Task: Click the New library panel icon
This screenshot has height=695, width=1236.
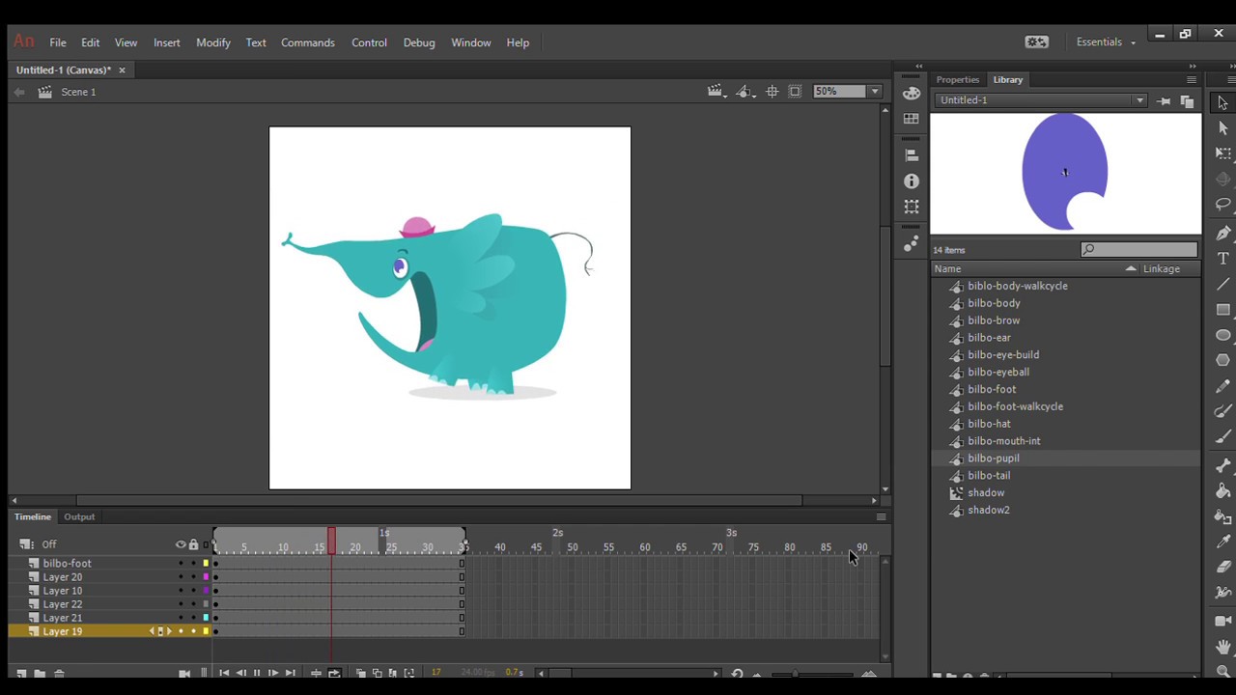Action: point(1187,100)
